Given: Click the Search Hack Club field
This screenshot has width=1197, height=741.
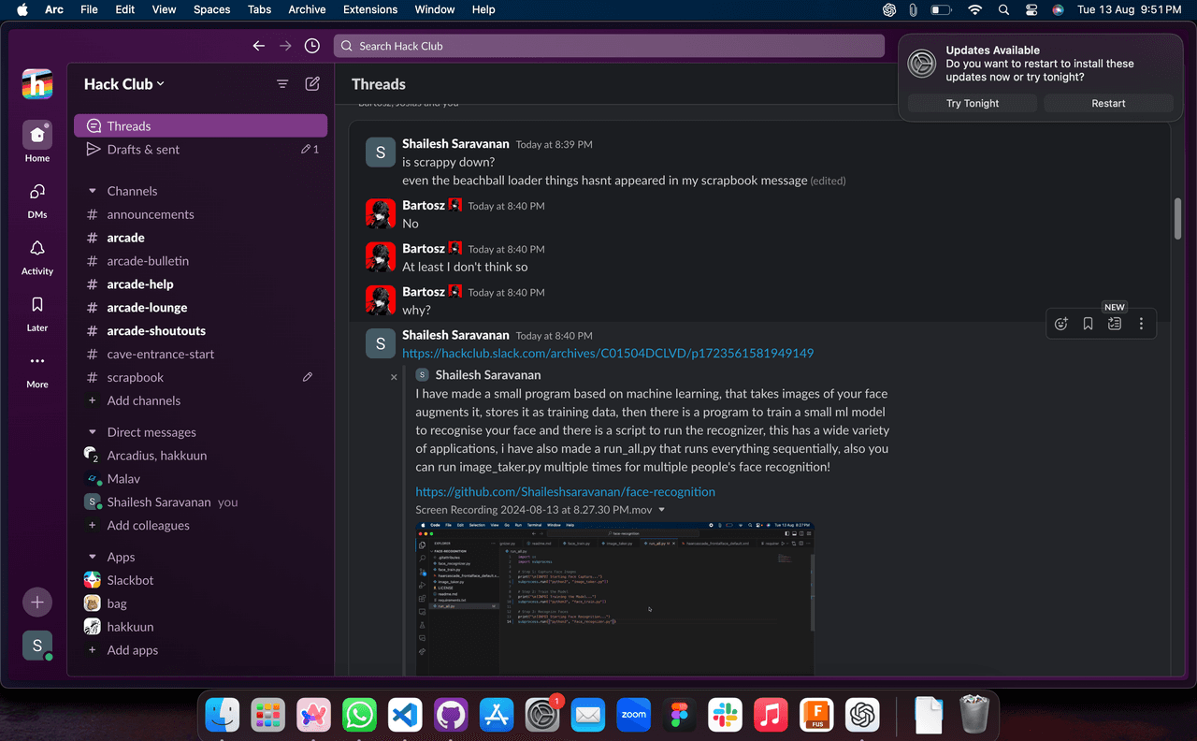Looking at the screenshot, I should point(608,46).
